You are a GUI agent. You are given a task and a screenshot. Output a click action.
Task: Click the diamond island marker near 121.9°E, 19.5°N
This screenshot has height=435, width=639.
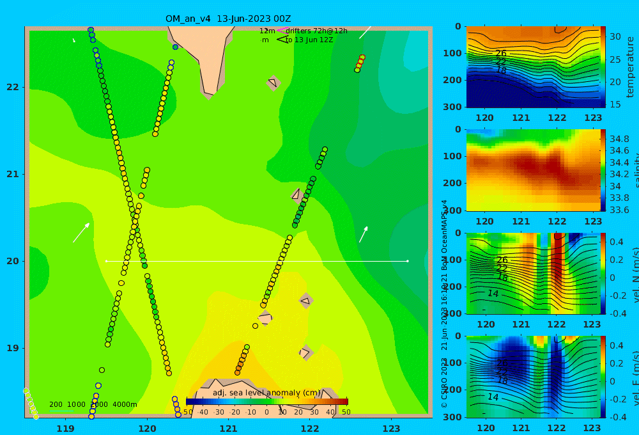306,301
